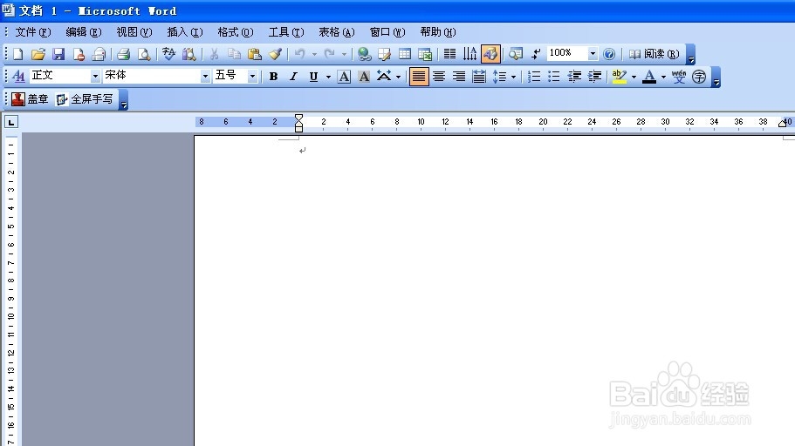This screenshot has width=795, height=446.
Task: Open character scaling dropdown arrow
Action: pos(398,77)
